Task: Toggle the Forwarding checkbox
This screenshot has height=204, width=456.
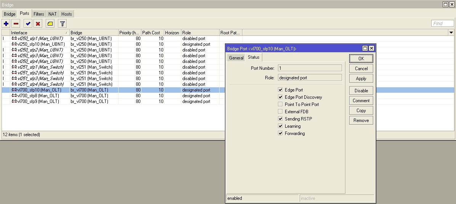Action: pyautogui.click(x=281, y=133)
